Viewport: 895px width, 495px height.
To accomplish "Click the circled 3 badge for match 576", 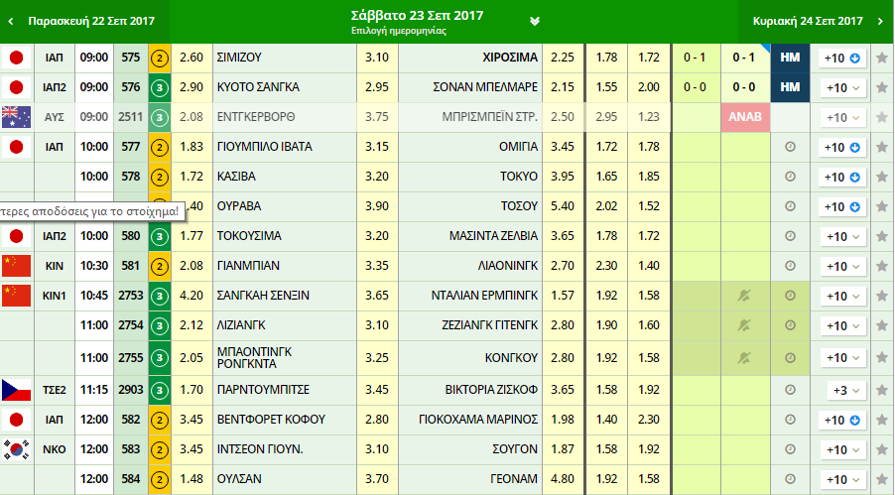I will click(159, 87).
